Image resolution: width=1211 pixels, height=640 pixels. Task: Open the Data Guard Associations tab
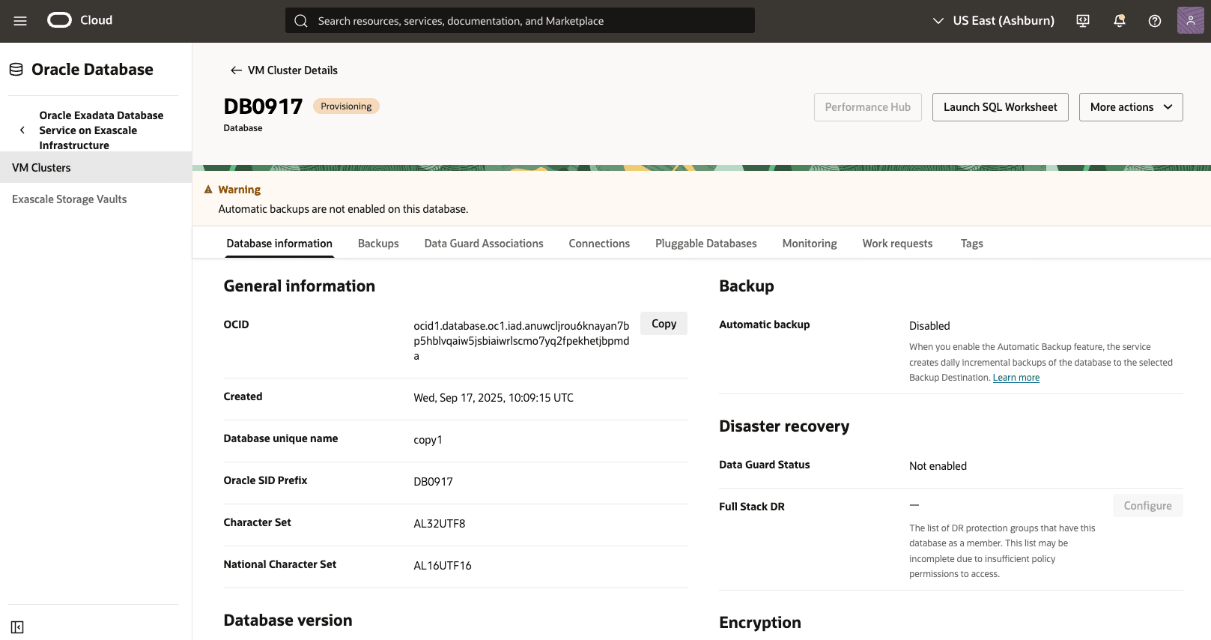(484, 244)
